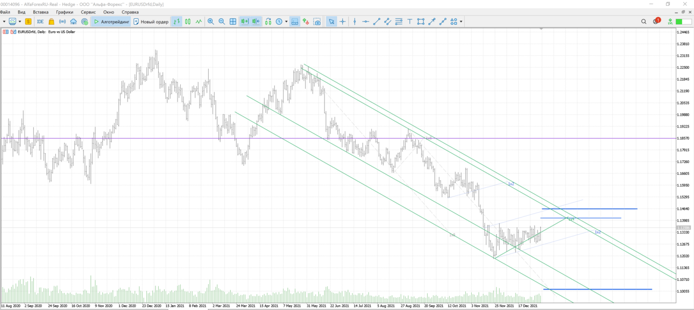The width and height of the screenshot is (694, 310).
Task: Click the green-and-red arrows trade icon
Action: [x=306, y=22]
